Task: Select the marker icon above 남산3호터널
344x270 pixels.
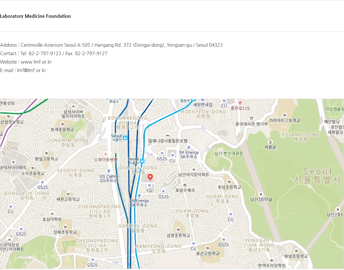Action: [x=261, y=194]
